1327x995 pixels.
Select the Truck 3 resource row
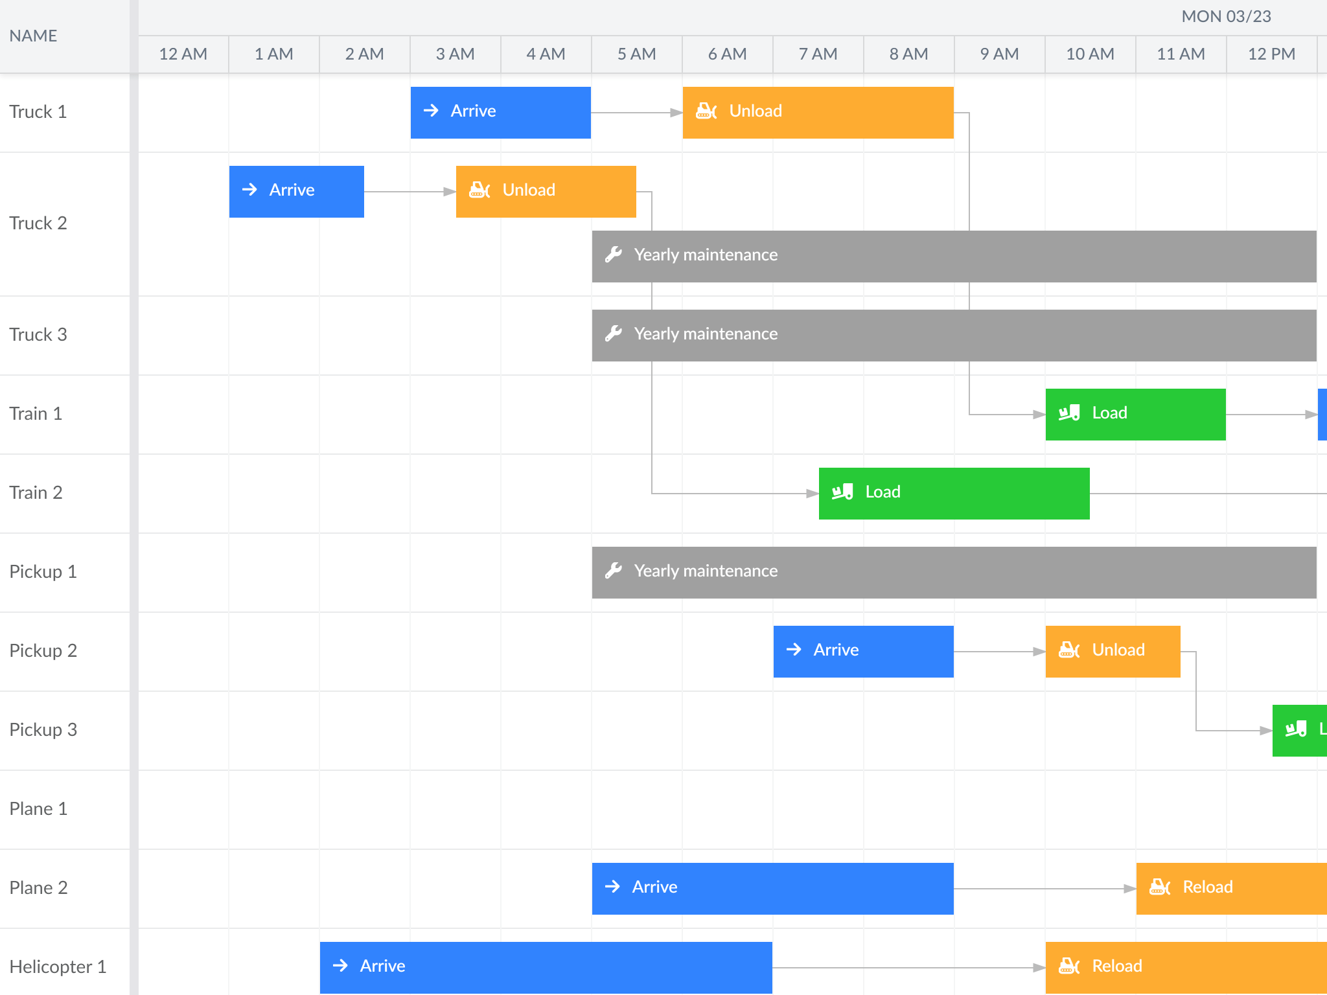click(65, 336)
